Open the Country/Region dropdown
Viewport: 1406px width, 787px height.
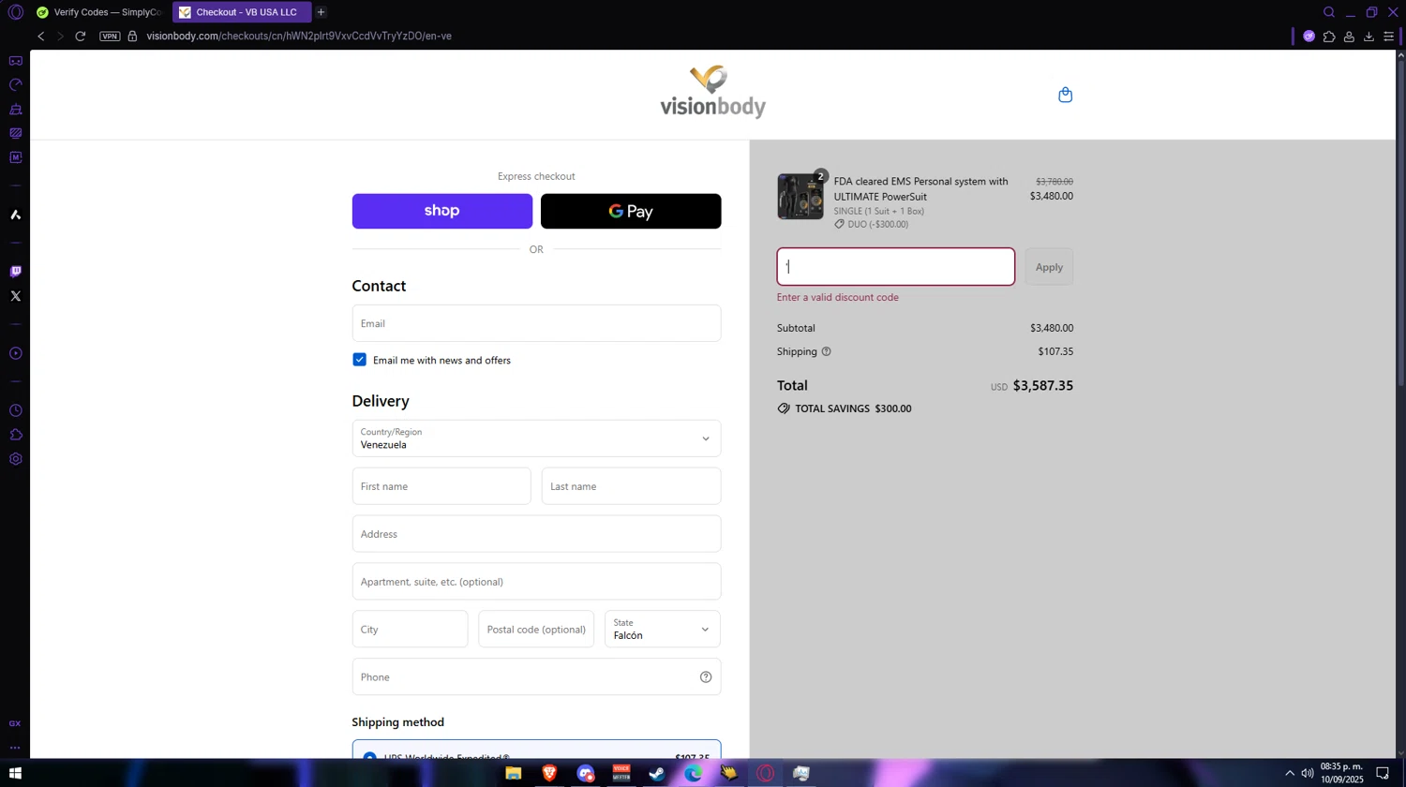[x=536, y=438]
